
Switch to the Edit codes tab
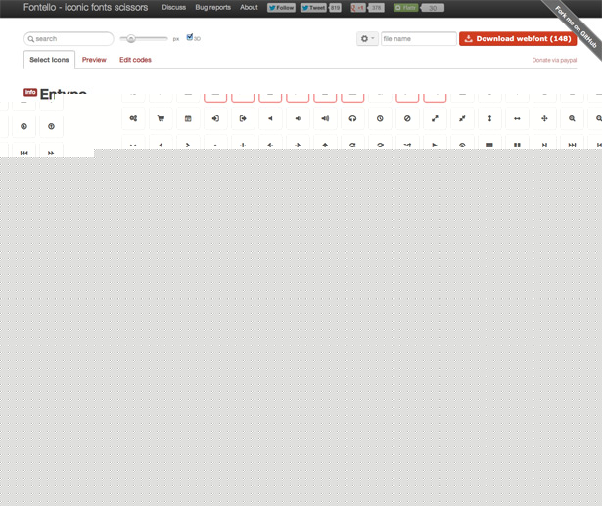tap(135, 60)
